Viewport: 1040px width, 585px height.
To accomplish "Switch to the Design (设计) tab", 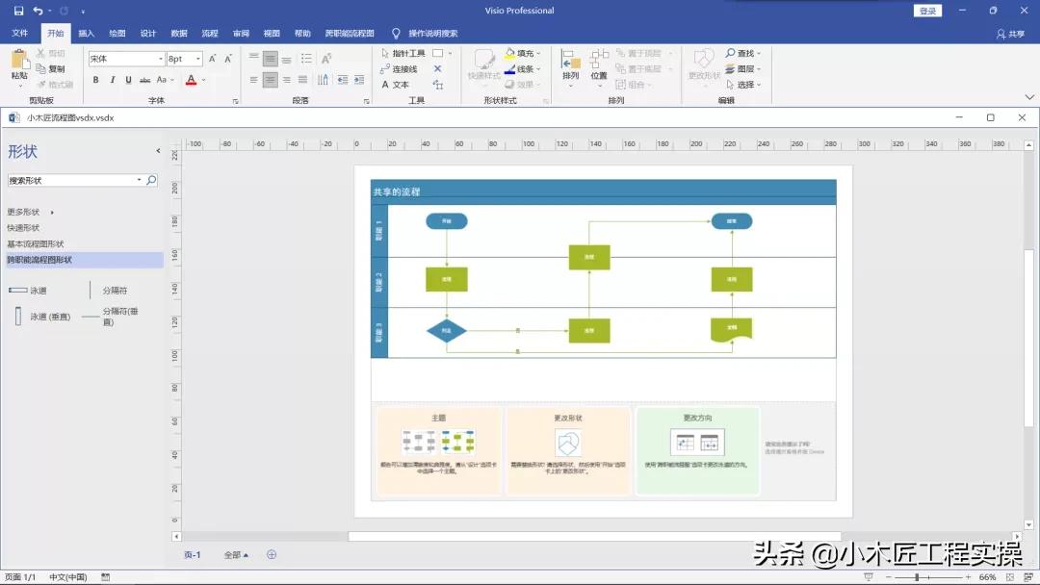I will pos(148,33).
